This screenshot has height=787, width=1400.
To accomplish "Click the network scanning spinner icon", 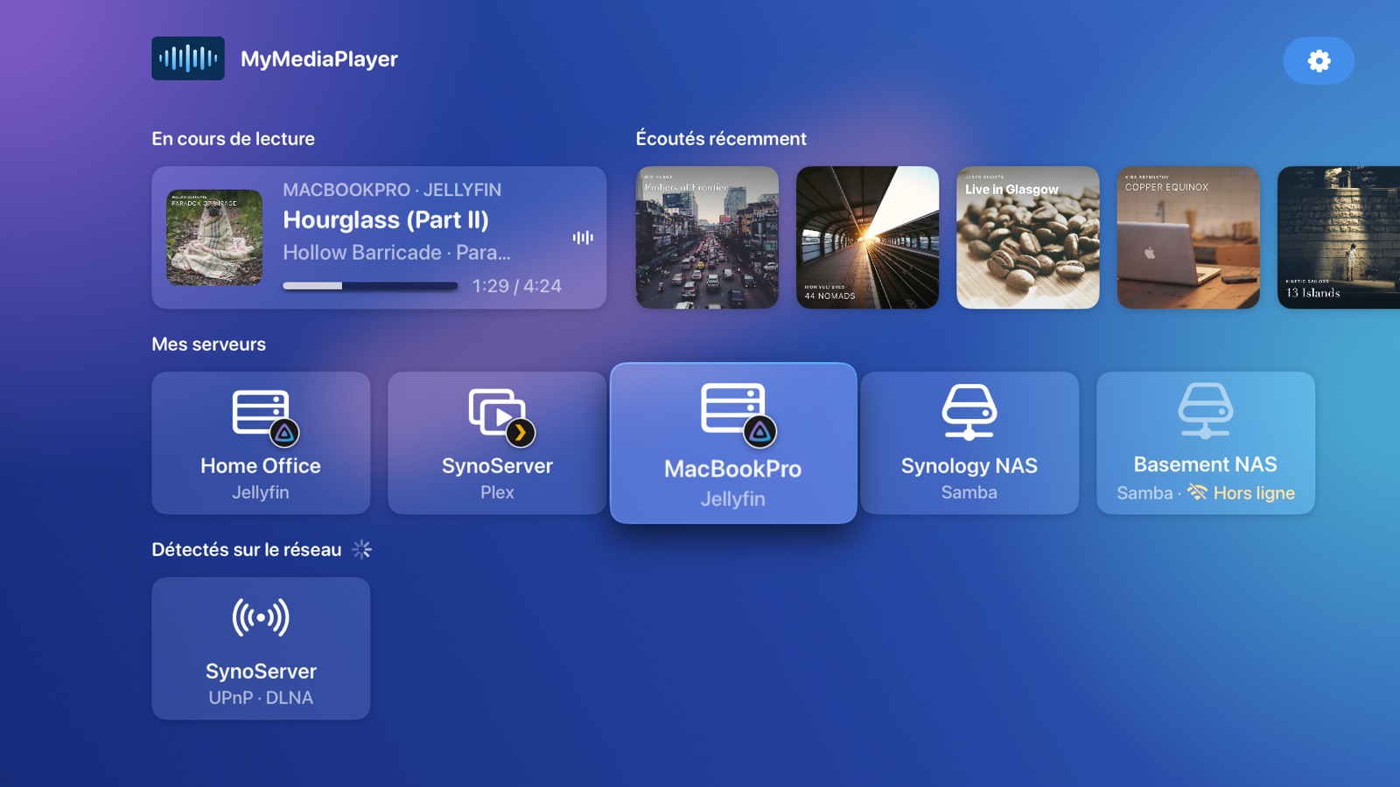I will pyautogui.click(x=361, y=549).
